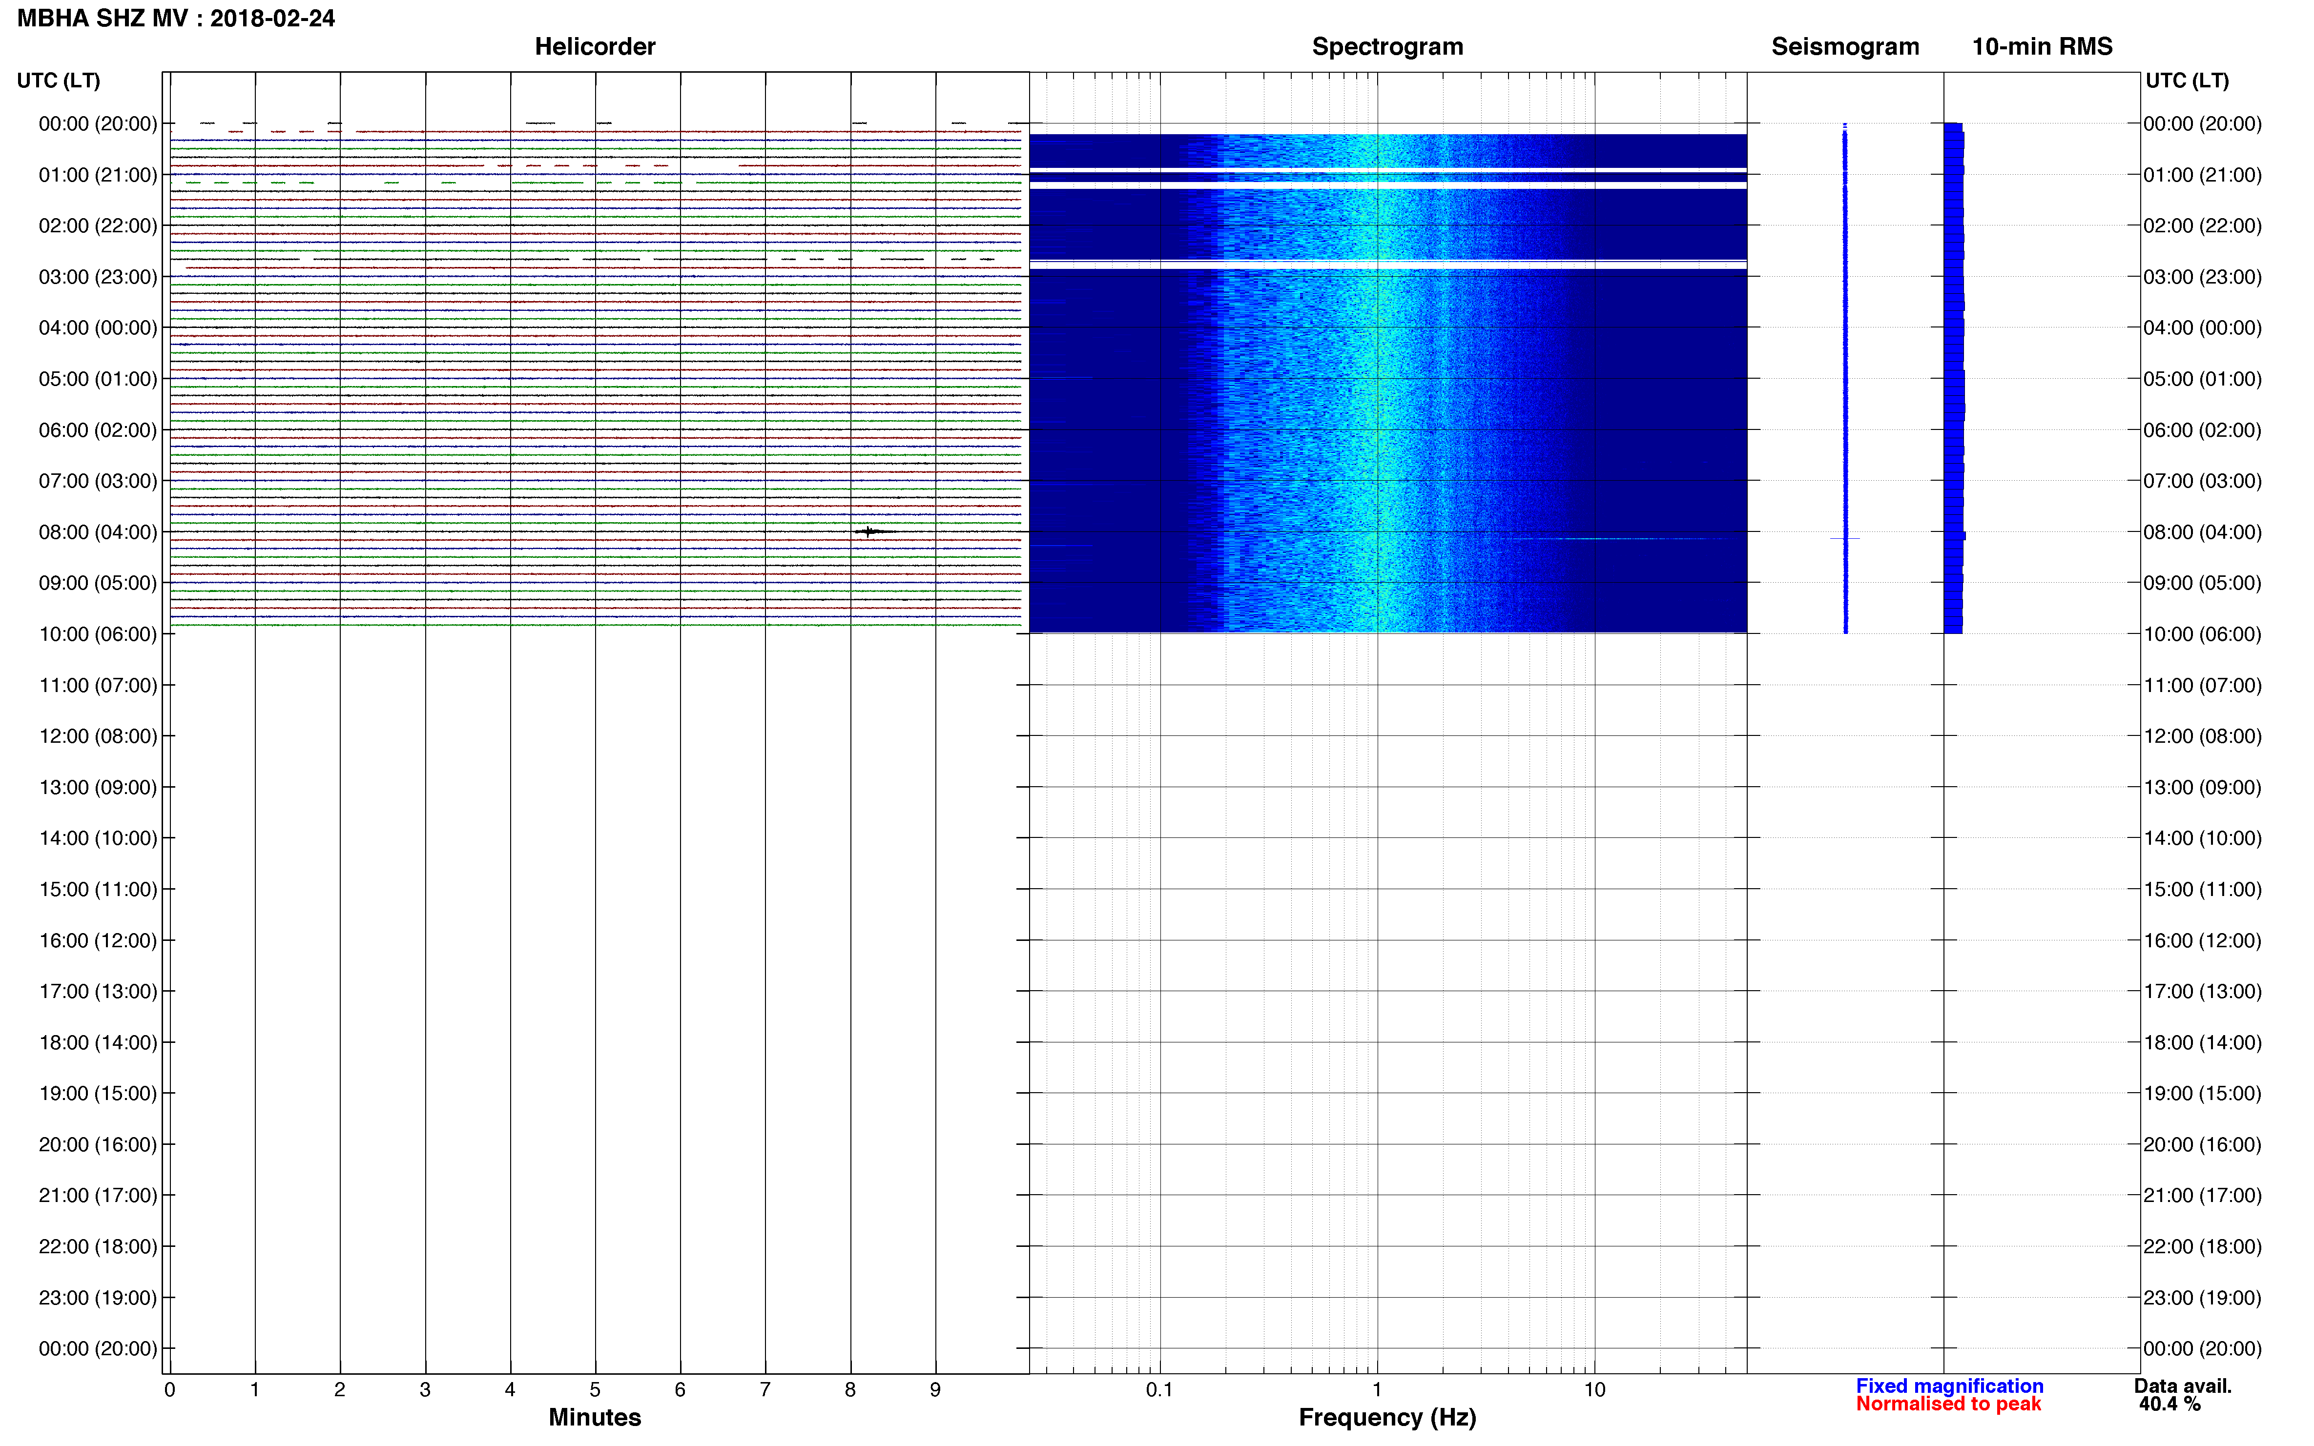Click minute tick '5' under the helicorder
2314x1446 pixels.
pos(595,1389)
